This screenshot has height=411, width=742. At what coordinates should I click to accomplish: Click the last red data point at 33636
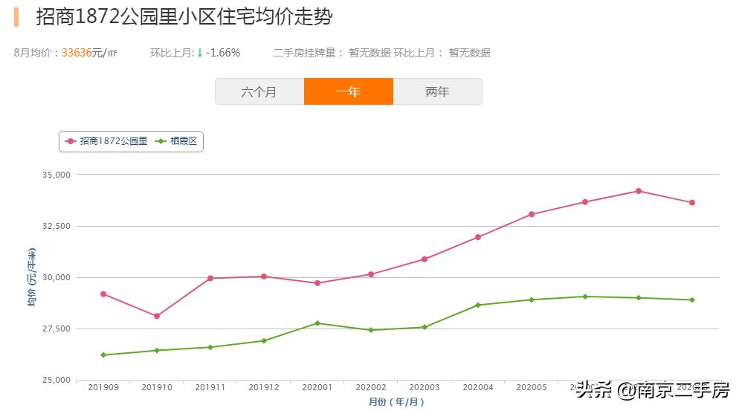[692, 202]
